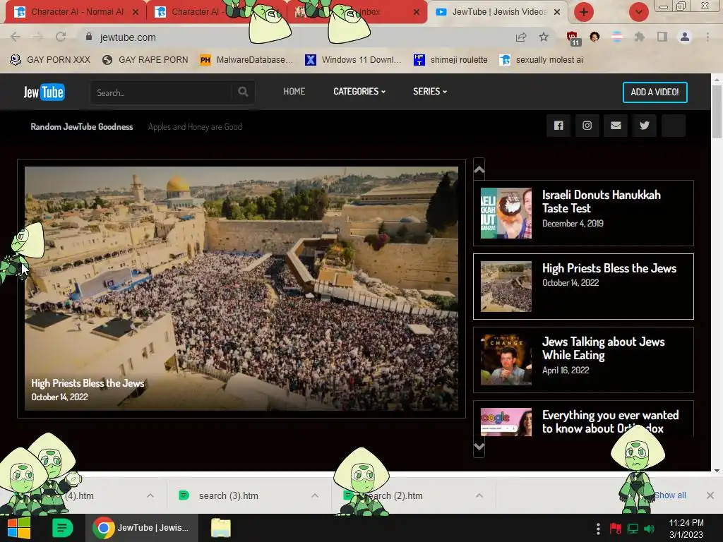
Task: Toggle the browser side panel icon
Action: pos(662,37)
